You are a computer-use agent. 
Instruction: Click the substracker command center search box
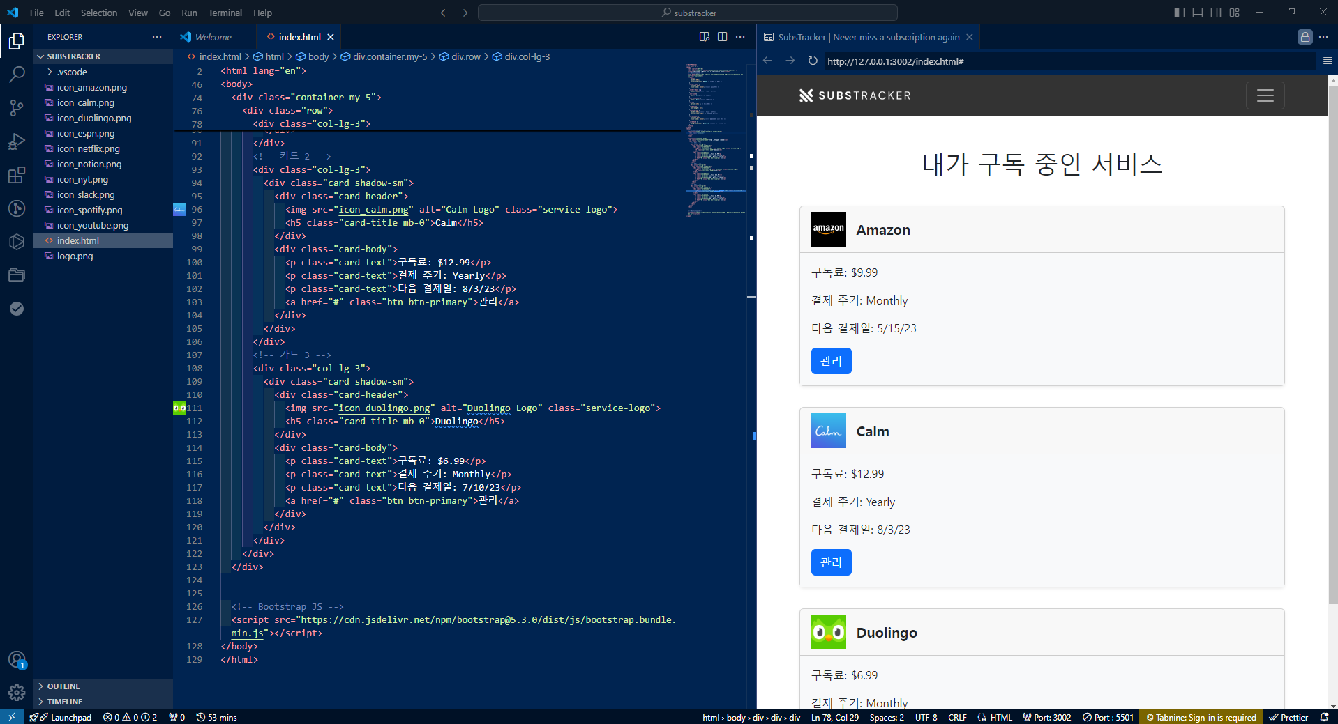click(687, 13)
